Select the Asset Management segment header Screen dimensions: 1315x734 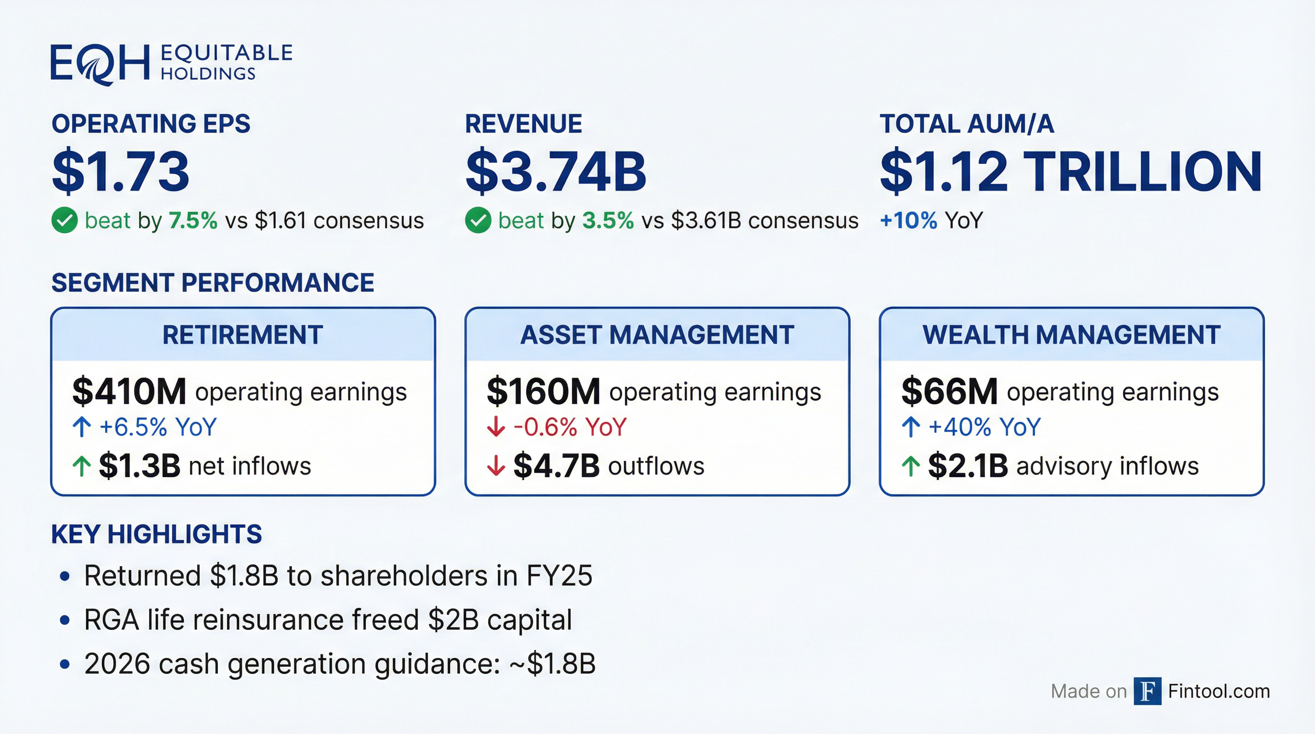pos(657,335)
